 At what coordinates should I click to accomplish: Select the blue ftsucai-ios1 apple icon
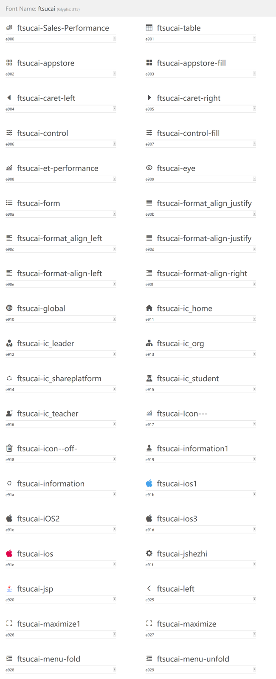click(149, 483)
